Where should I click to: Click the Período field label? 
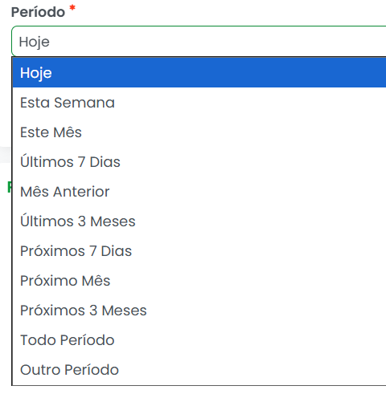tap(38, 12)
